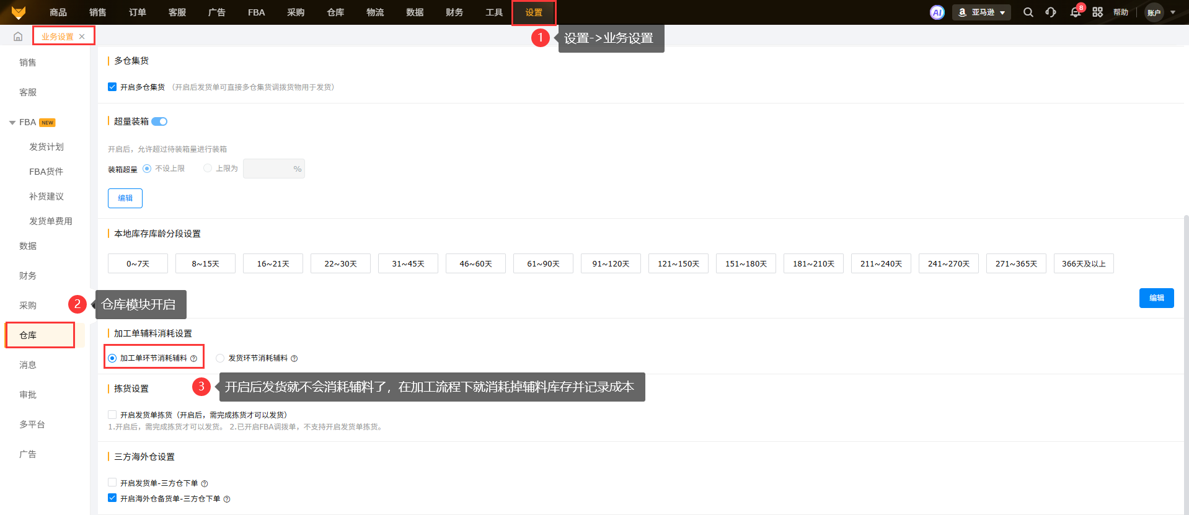Open 补货建议 in the sidebar
Screen dimensions: 1189x515
[46, 196]
